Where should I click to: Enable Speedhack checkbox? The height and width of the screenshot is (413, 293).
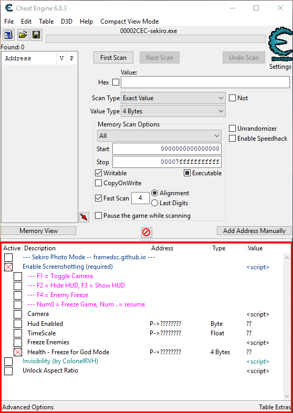click(x=232, y=139)
